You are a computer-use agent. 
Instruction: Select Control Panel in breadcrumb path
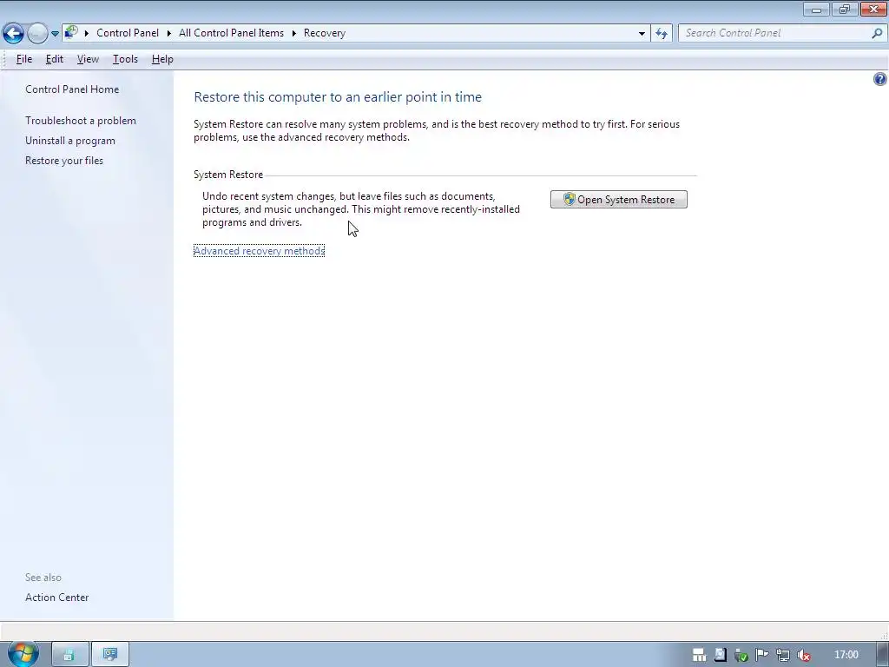[x=128, y=33]
